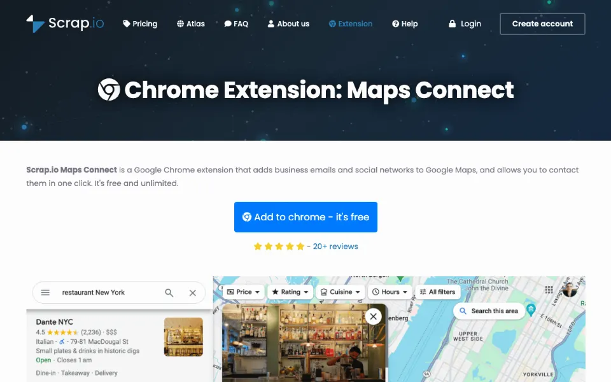Screen dimensions: 611x382
Task: Open the Atlas menu item
Action: point(190,24)
